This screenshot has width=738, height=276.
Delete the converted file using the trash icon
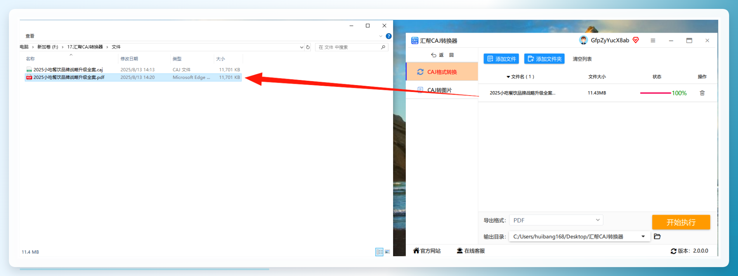click(702, 93)
